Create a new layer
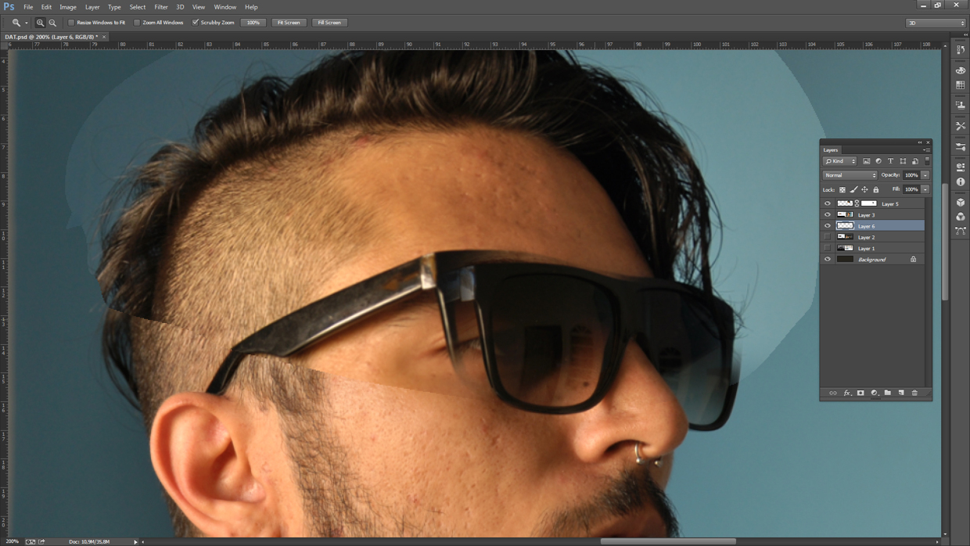 (901, 393)
